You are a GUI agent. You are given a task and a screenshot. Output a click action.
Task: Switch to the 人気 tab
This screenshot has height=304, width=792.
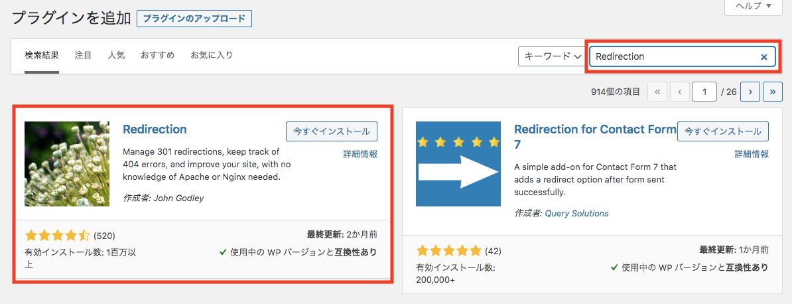pyautogui.click(x=116, y=56)
